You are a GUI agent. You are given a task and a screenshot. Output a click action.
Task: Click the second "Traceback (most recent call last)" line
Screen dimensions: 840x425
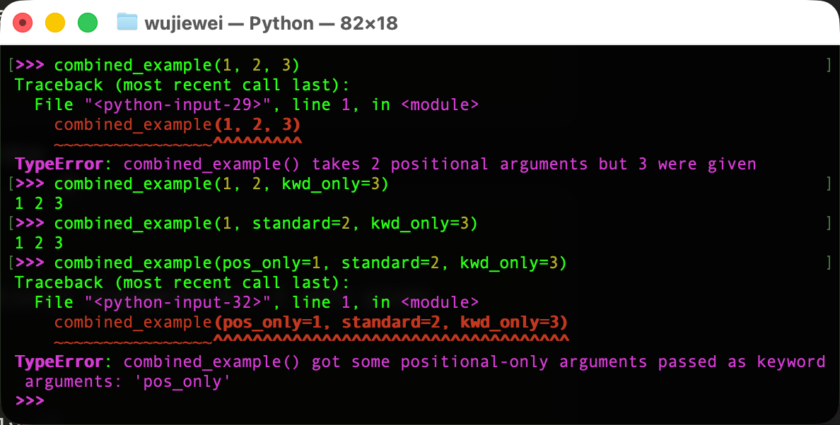[182, 282]
